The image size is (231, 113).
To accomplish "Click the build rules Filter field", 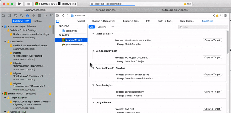I will point(204,27).
